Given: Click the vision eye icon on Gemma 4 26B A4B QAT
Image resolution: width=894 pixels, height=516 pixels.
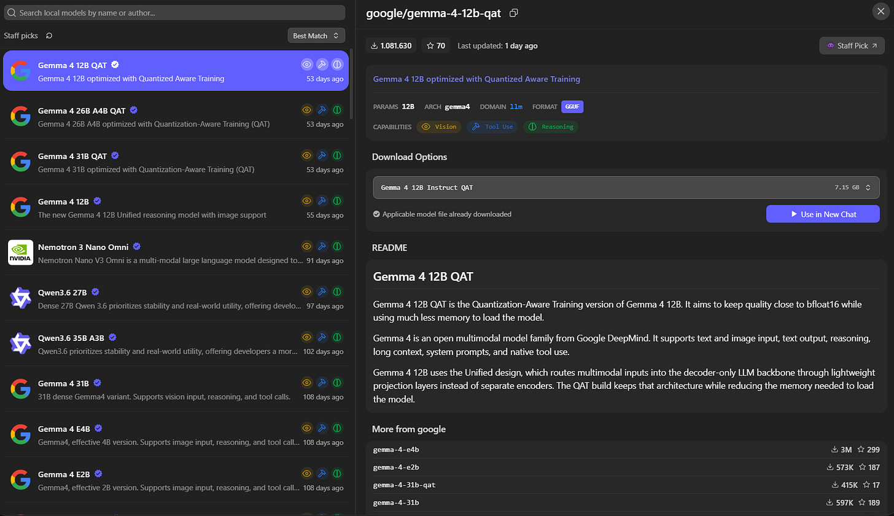Looking at the screenshot, I should point(307,111).
